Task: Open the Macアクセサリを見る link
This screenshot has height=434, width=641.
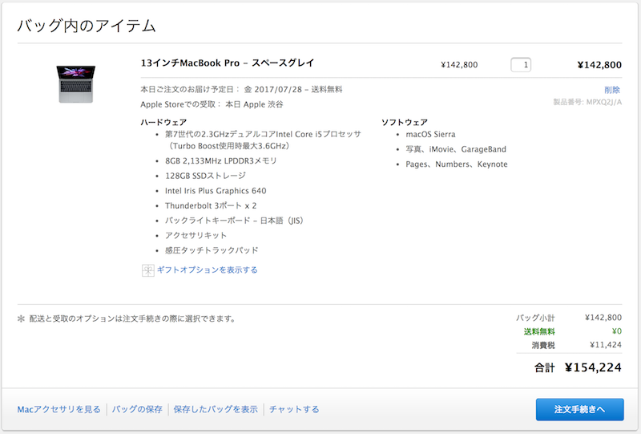Action: pos(58,409)
